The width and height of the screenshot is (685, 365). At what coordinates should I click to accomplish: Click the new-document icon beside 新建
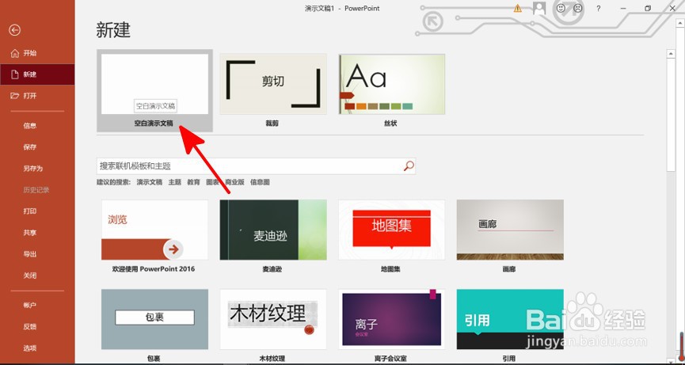pyautogui.click(x=15, y=74)
